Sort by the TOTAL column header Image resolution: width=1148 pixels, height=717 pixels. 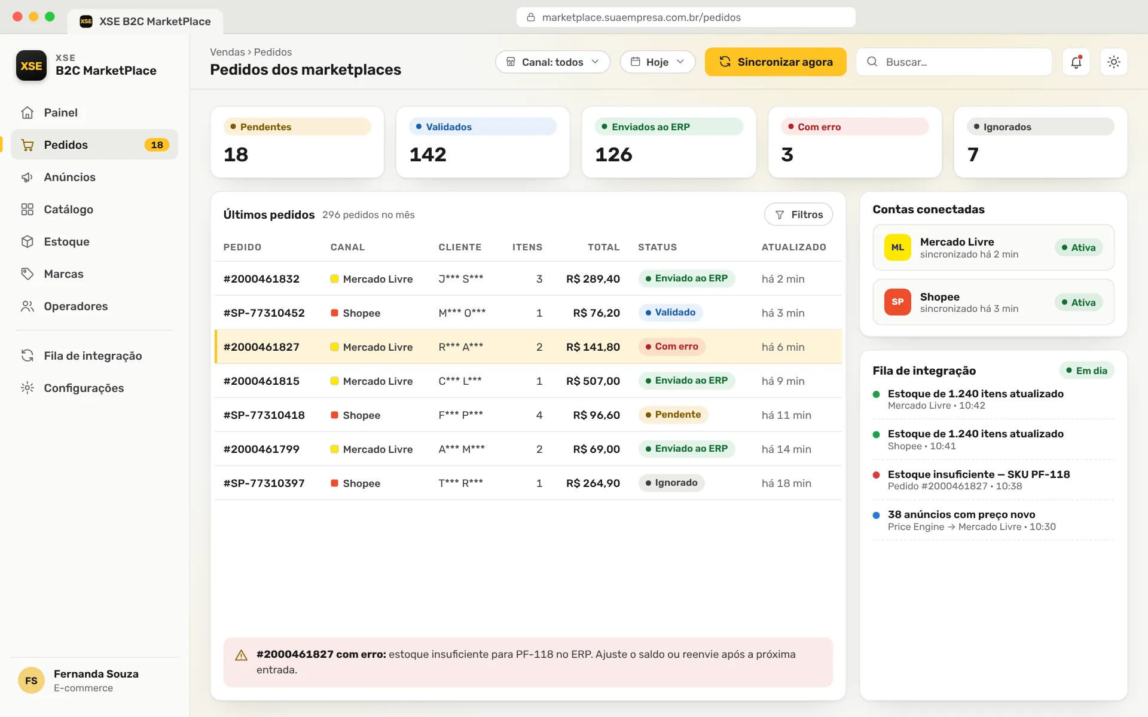[603, 247]
